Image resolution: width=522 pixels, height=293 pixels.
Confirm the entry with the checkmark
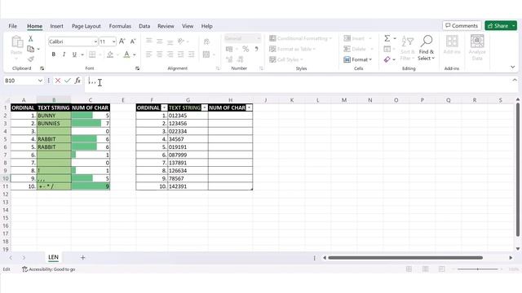(x=68, y=81)
